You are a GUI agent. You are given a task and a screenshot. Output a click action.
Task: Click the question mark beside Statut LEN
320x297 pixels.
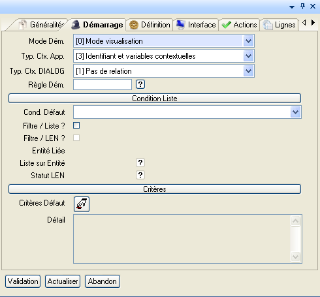point(140,175)
